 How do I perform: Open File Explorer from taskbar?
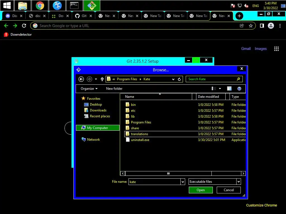click(23, 6)
